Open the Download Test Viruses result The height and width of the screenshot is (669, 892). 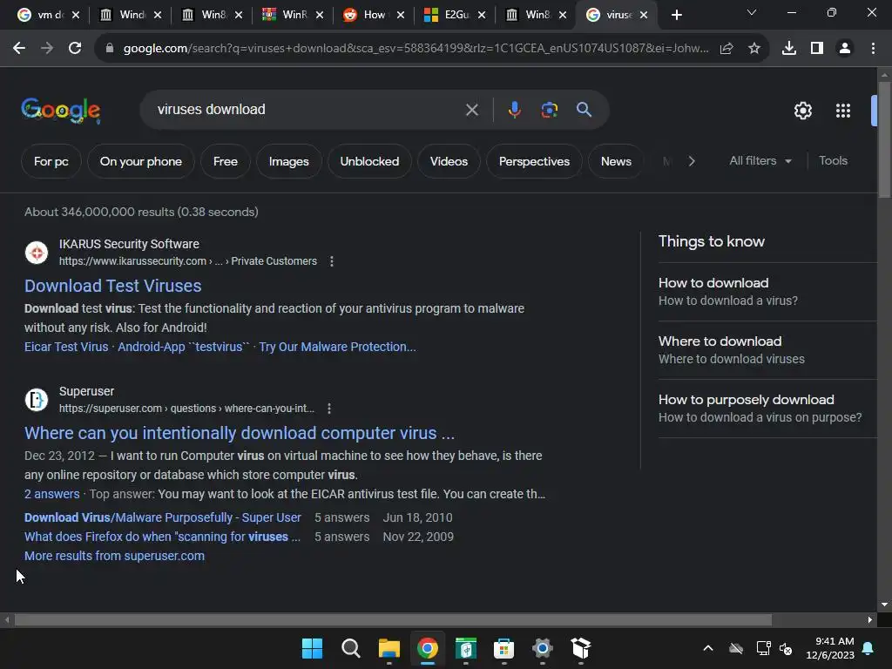point(112,286)
